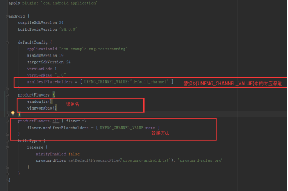The height and width of the screenshot is (191, 288).
Task: Click compileSdkVersion keyword
Action: pyautogui.click(x=37, y=23)
